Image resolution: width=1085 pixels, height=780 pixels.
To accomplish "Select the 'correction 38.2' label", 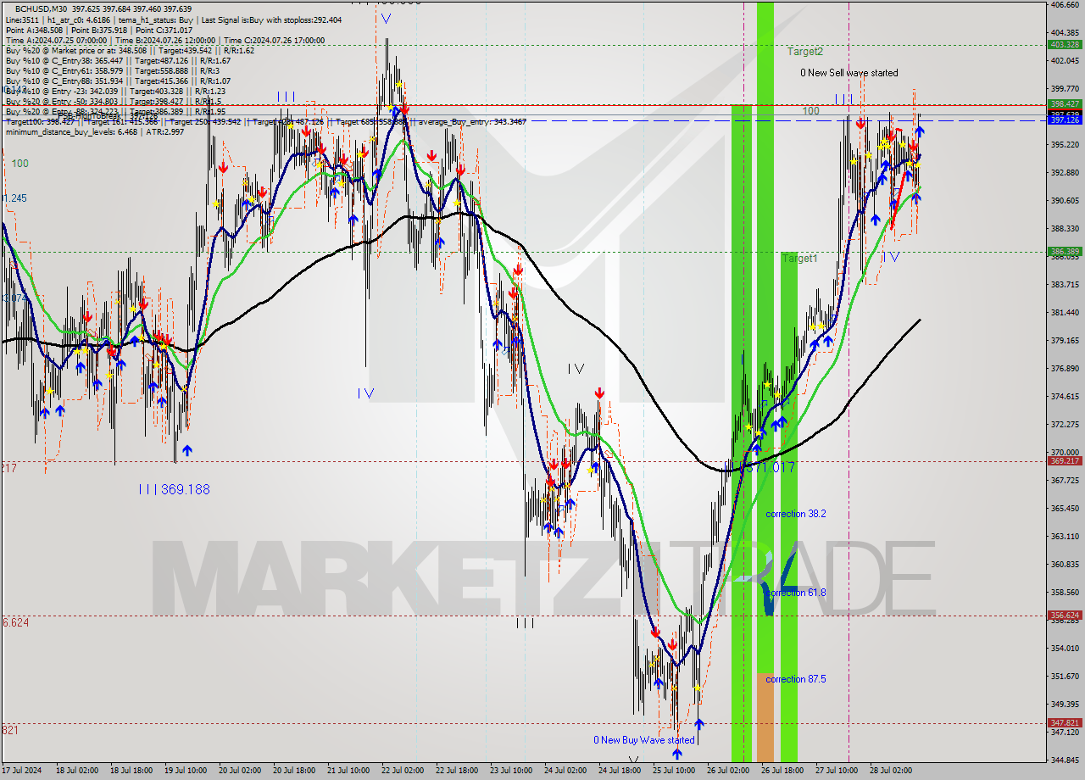I will [x=796, y=514].
